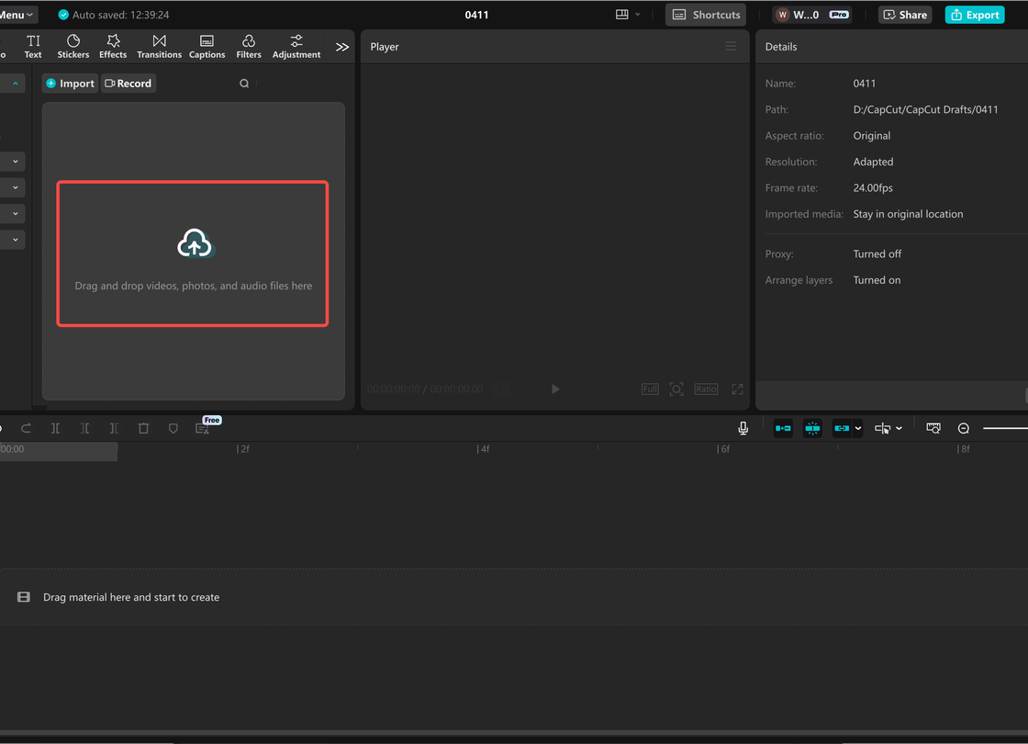1028x744 pixels.
Task: Open the Stickers panel
Action: point(73,46)
